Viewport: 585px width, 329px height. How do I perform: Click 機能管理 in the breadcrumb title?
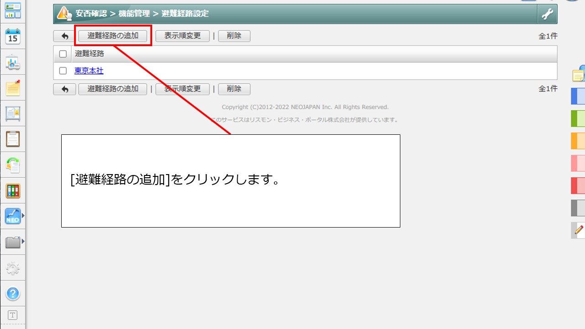134,14
